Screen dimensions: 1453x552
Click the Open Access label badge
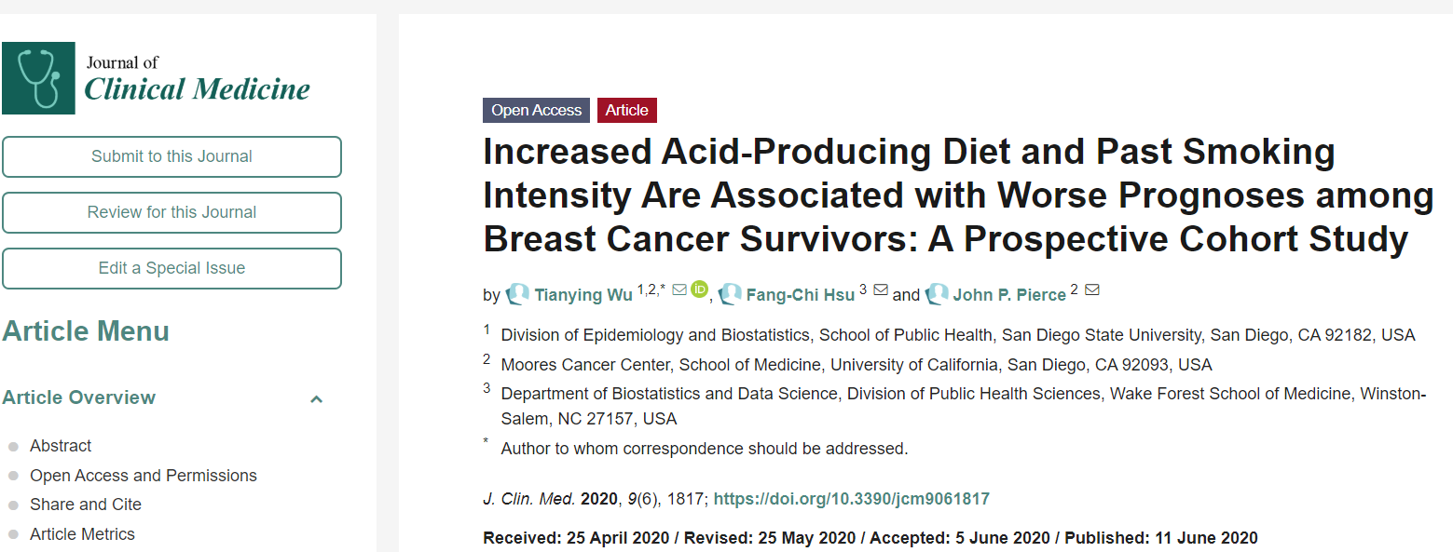[537, 110]
